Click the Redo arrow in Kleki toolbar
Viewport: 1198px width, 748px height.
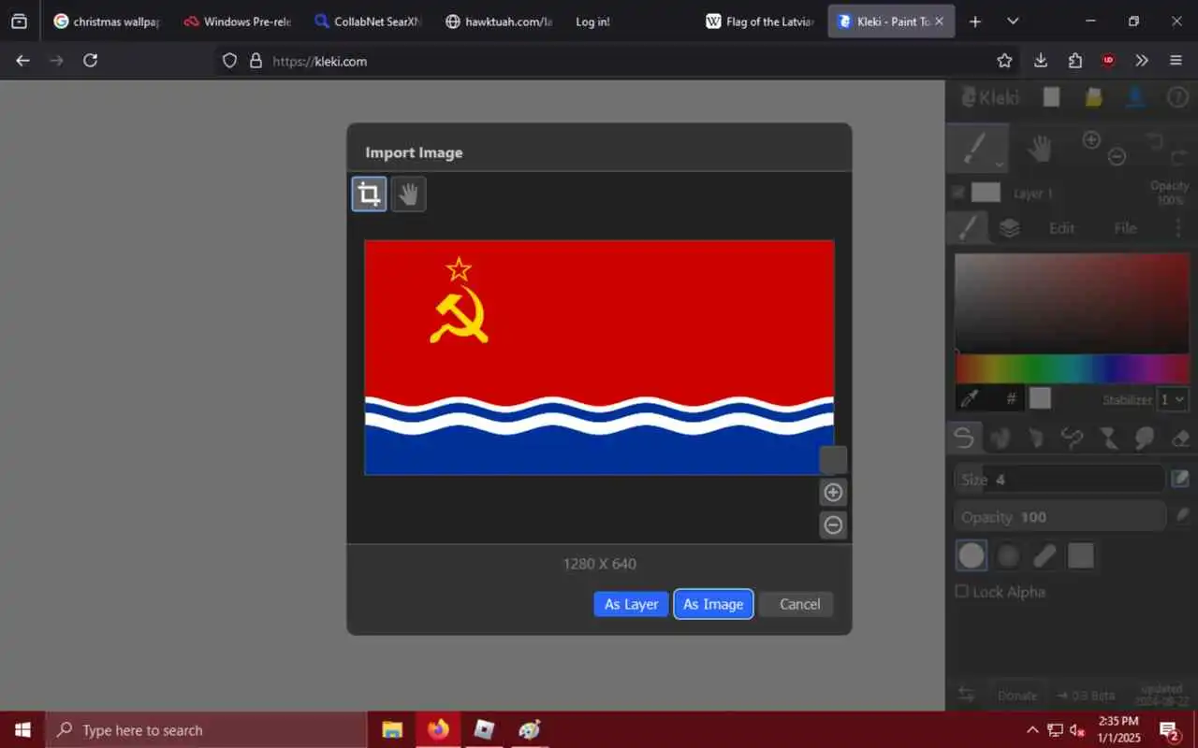tap(1179, 157)
